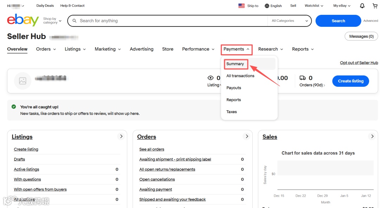
Task: Click the Listings card heading
Action: [x=22, y=137]
